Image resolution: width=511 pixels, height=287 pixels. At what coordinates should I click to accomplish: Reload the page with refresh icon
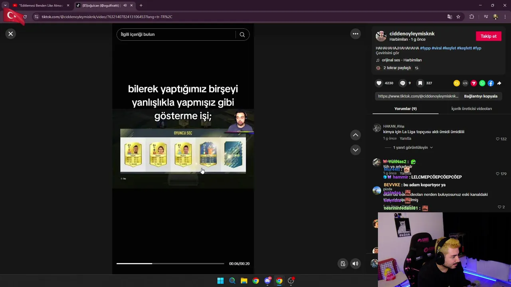tap(25, 17)
